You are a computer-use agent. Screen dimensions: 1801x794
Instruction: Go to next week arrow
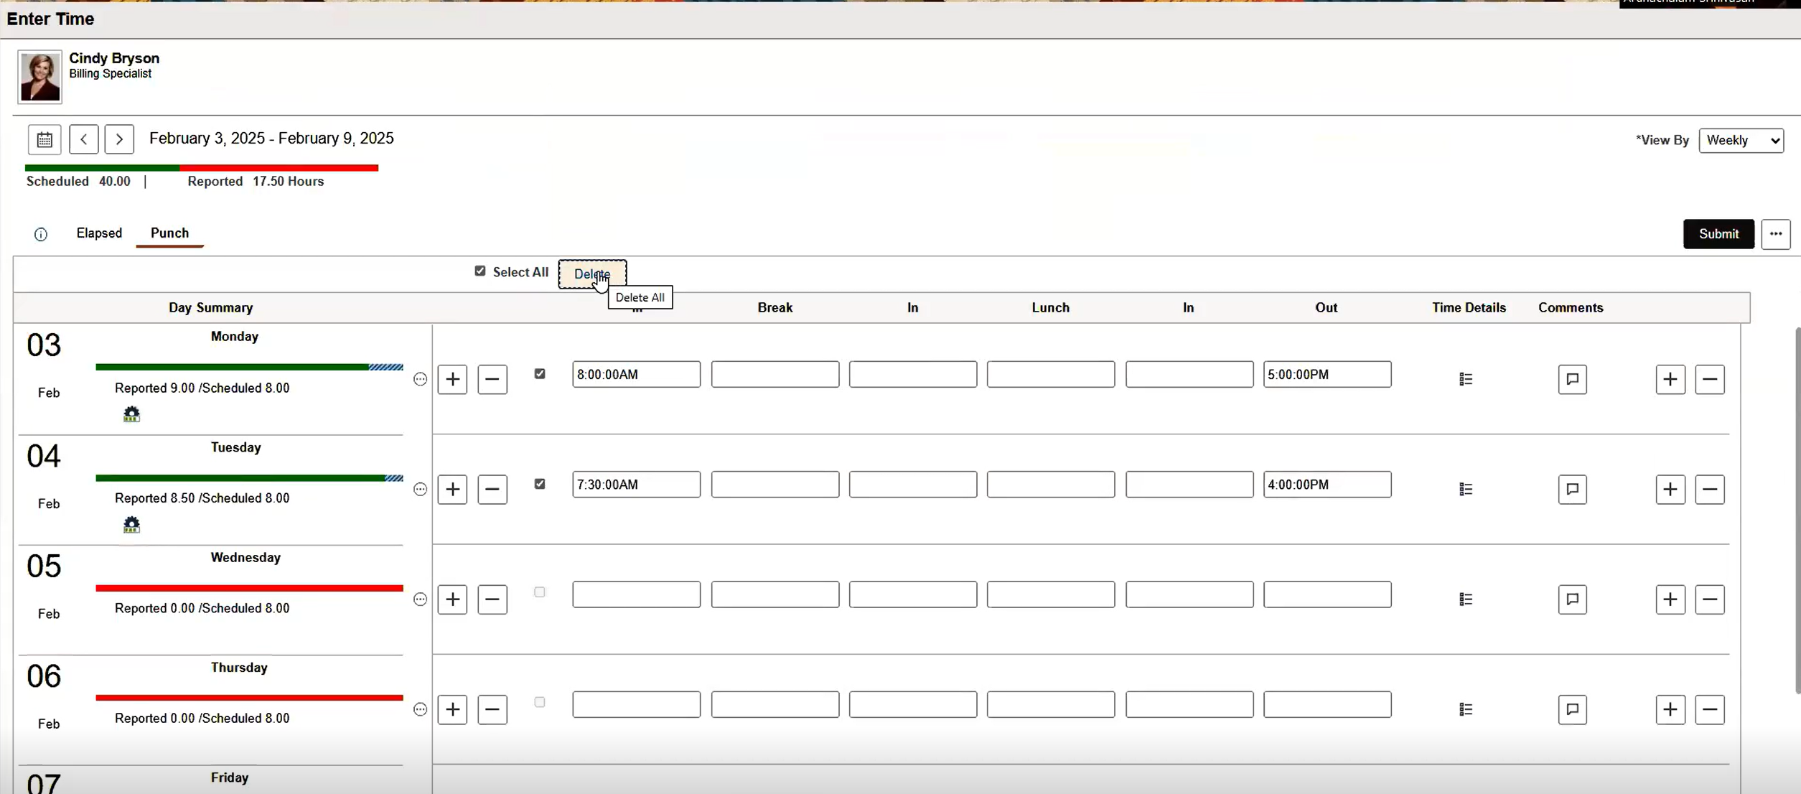(119, 139)
